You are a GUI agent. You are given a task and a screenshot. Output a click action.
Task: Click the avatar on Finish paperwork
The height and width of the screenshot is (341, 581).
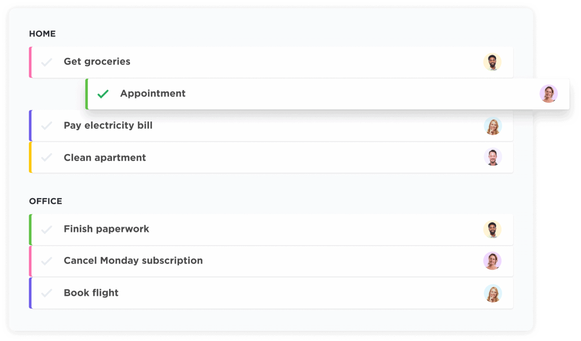click(493, 229)
